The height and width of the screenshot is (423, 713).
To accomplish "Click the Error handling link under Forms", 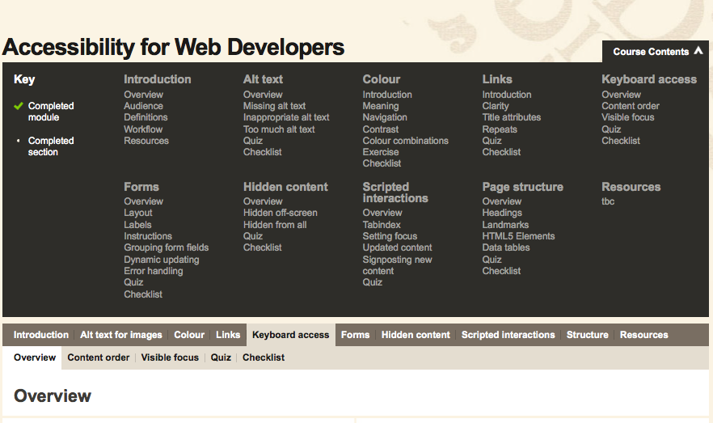I will tap(153, 271).
